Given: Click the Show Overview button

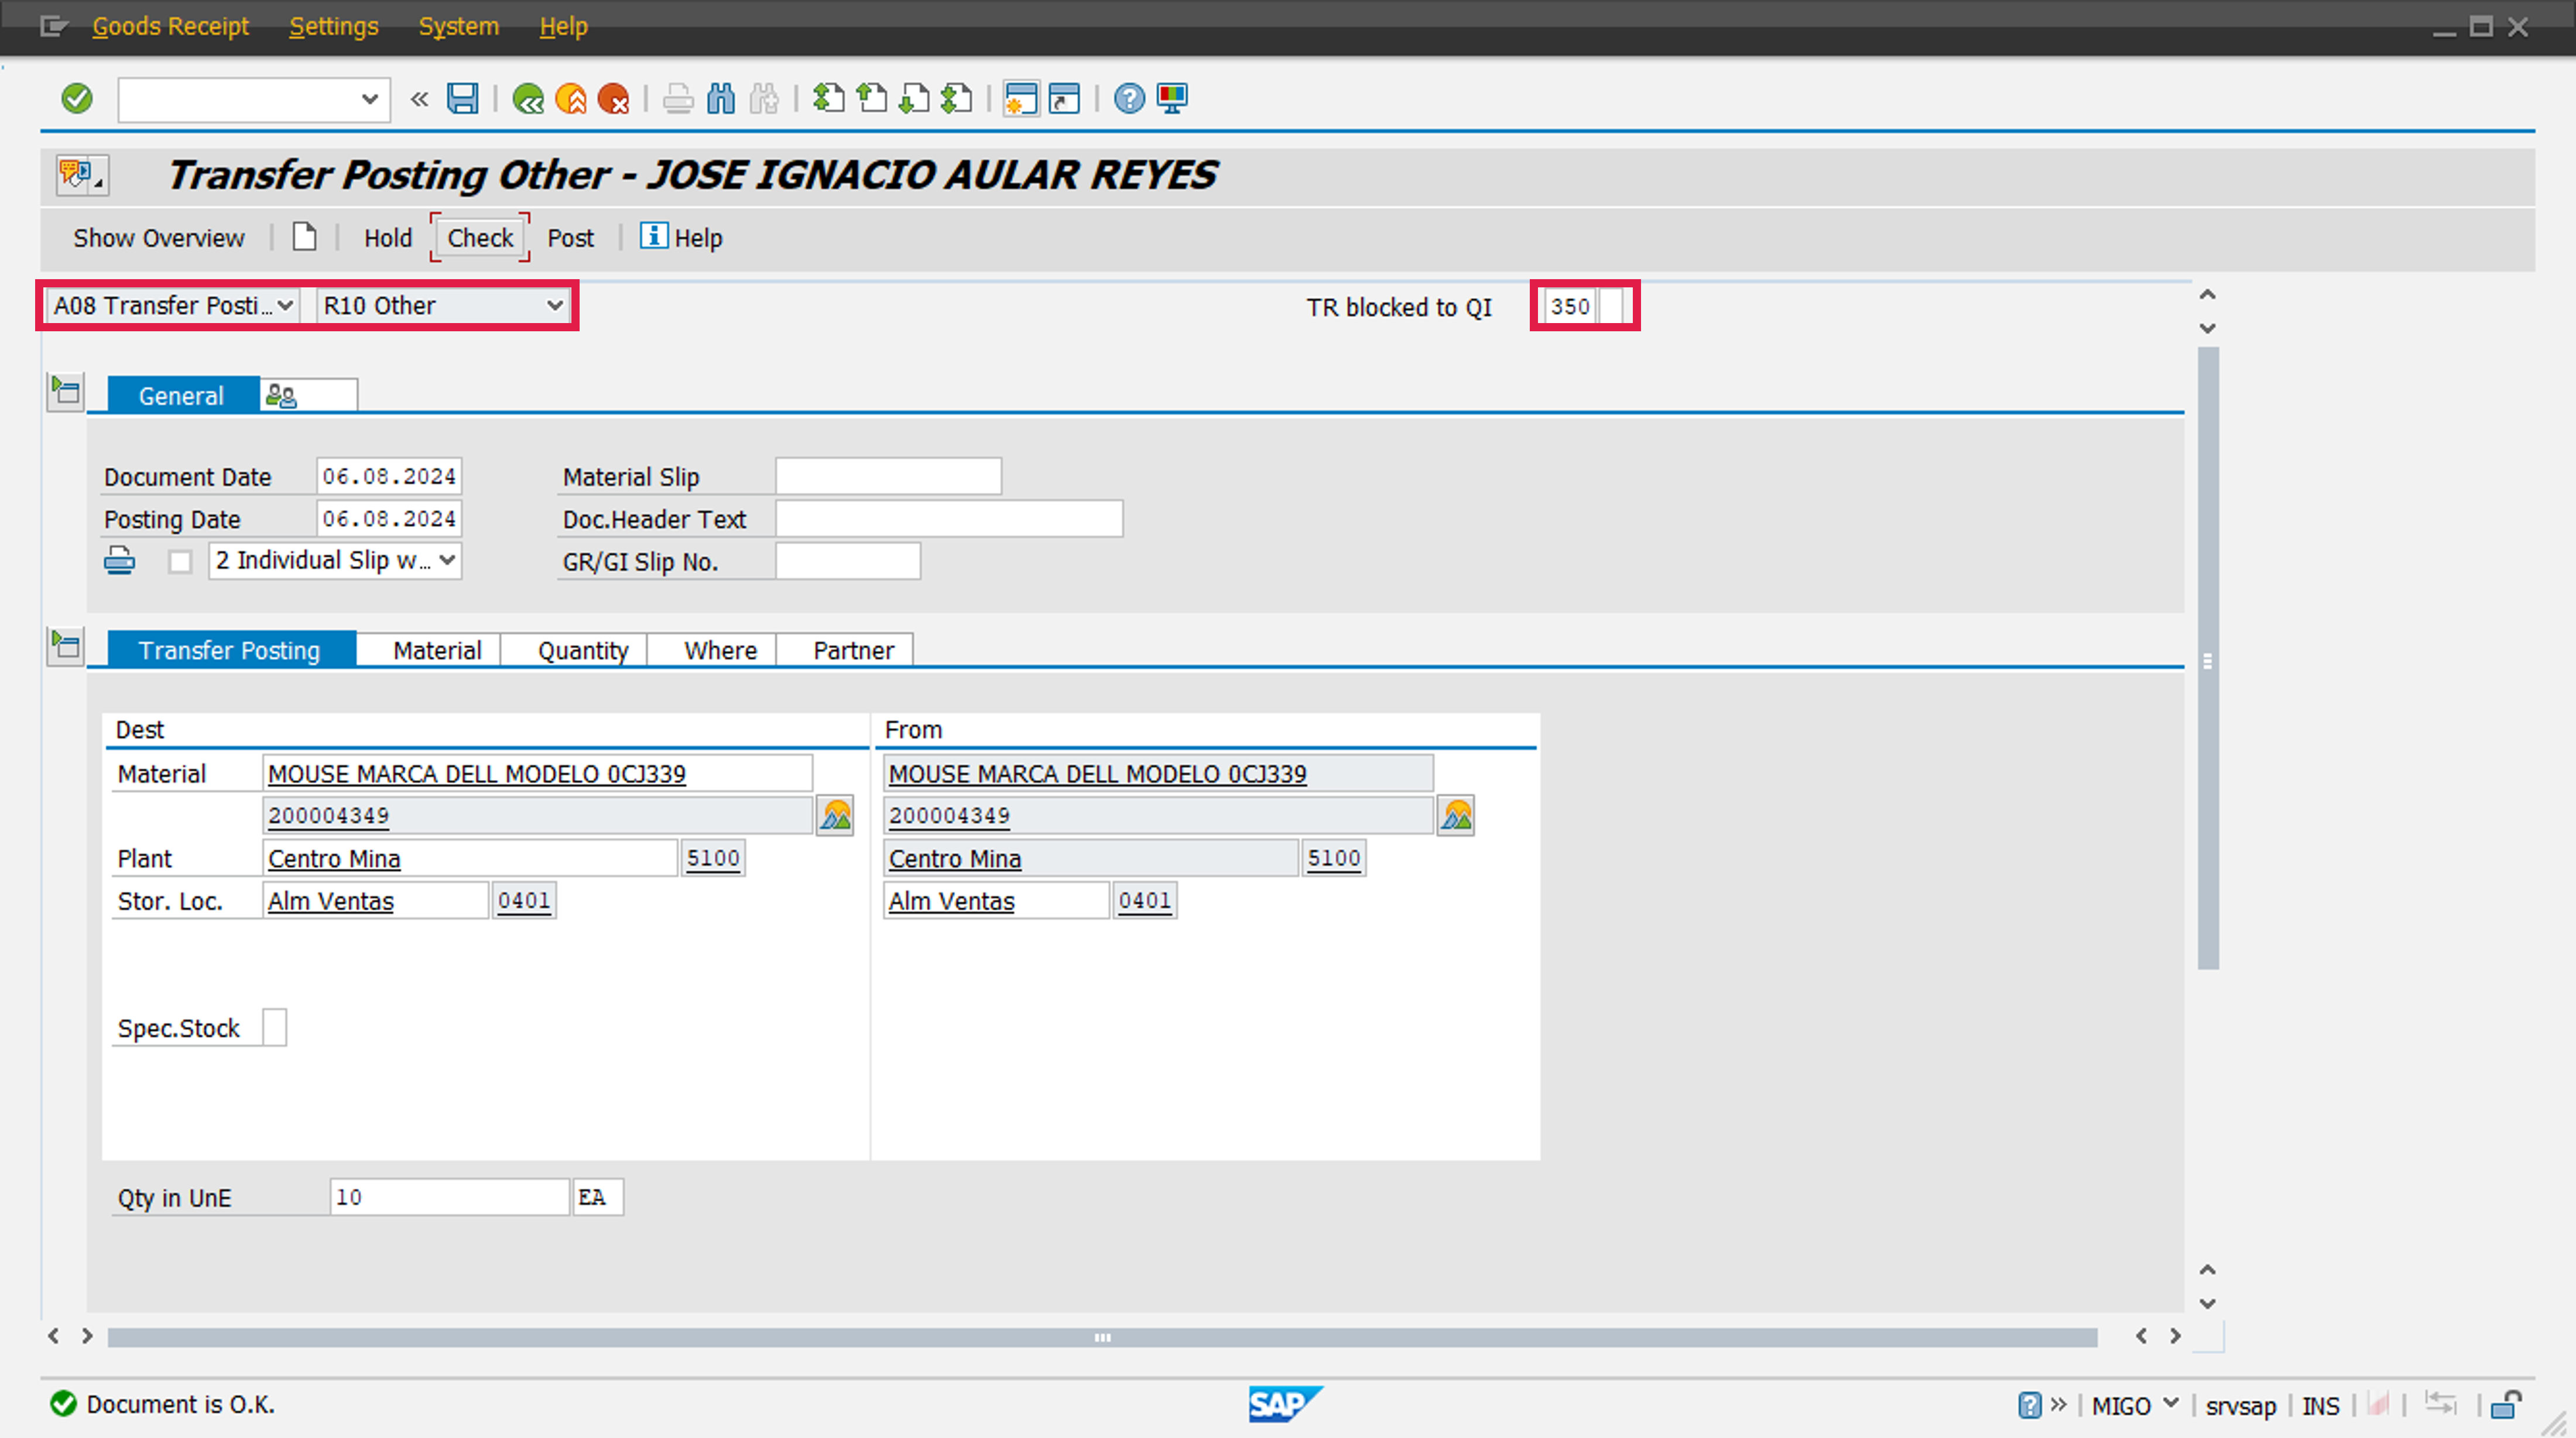Looking at the screenshot, I should pos(158,238).
